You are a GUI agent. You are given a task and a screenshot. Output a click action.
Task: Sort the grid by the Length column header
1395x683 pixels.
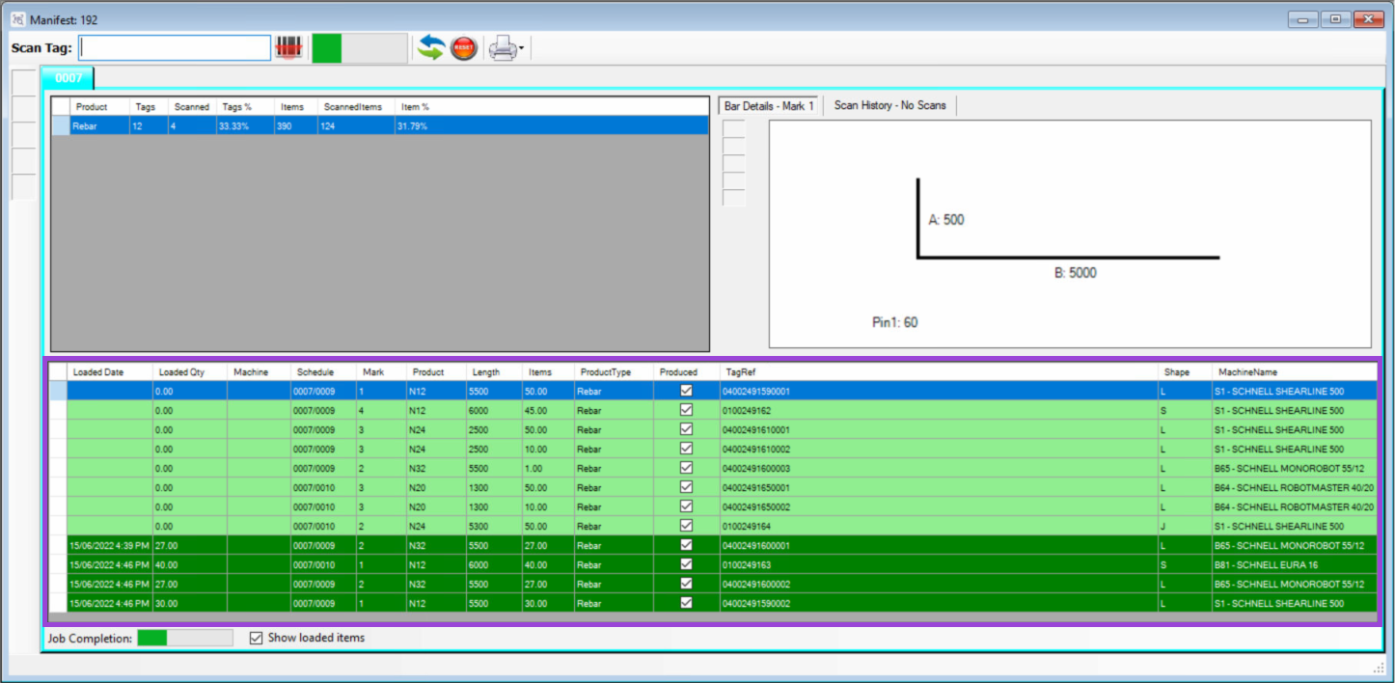(x=487, y=371)
